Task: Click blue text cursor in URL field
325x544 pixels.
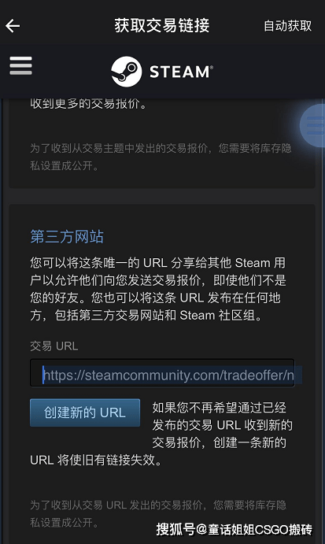Action: (43, 375)
